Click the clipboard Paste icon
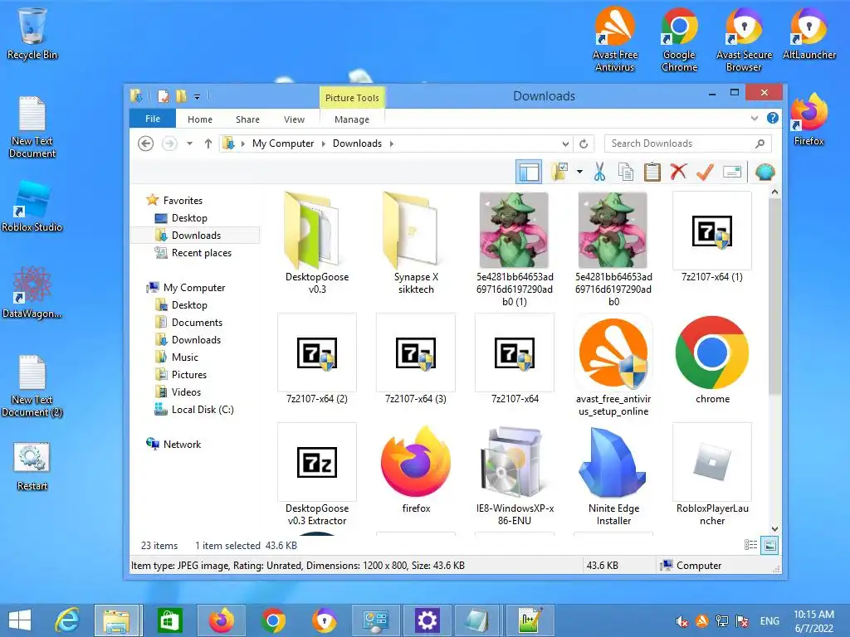Image resolution: width=850 pixels, height=637 pixels. click(652, 173)
